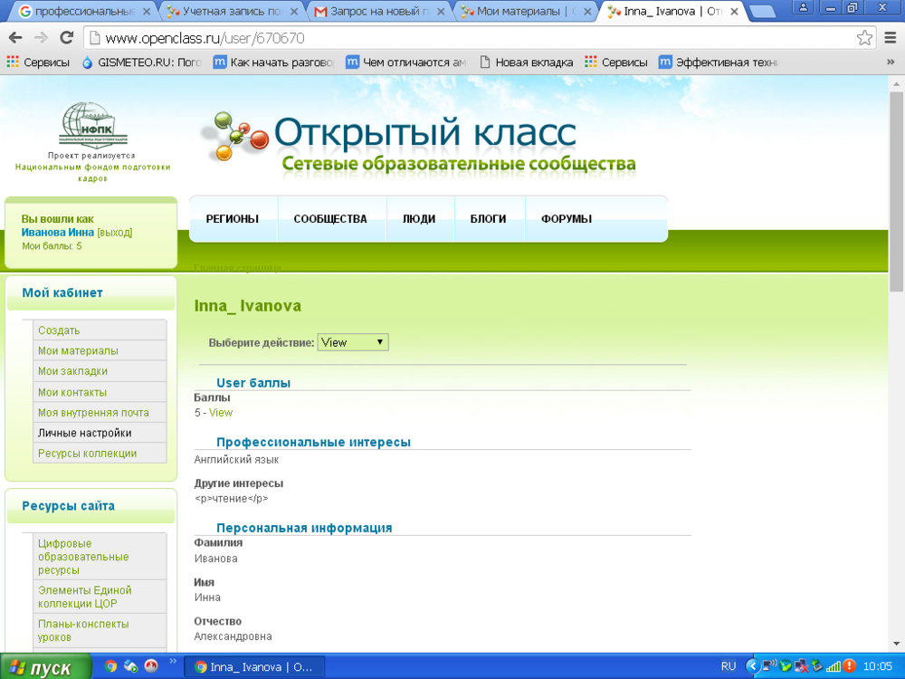Log out via the [выход] link
Image resolution: width=905 pixels, height=679 pixels.
(x=115, y=232)
